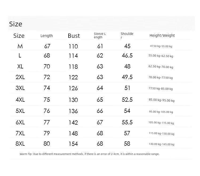Viewport: 200px width, 176px height.
Task: Select the Length column header
Action: [x=47, y=36]
